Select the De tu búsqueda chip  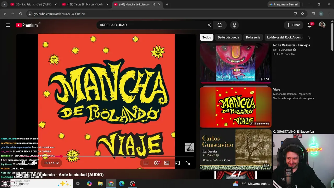(228, 37)
